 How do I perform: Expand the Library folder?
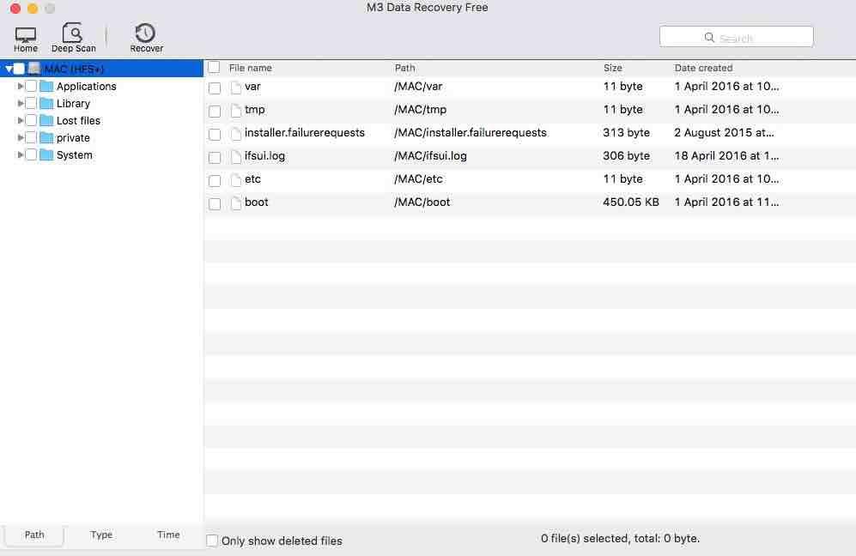(21, 103)
